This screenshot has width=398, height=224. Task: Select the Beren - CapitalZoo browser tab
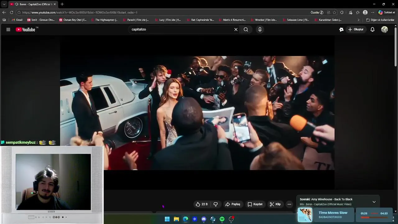[33, 4]
